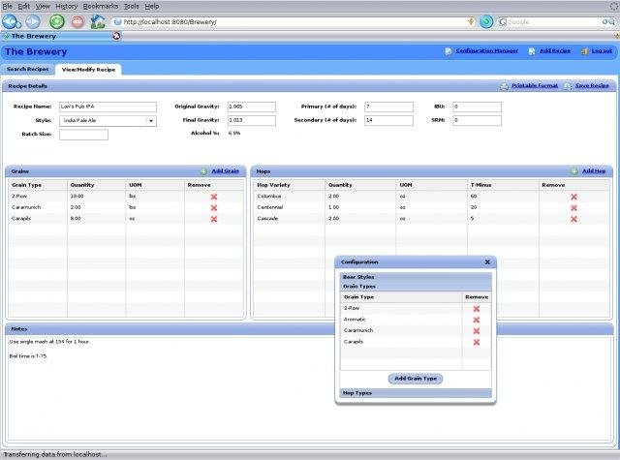The height and width of the screenshot is (460, 620).
Task: Click the Add Grain Type button
Action: coord(416,379)
